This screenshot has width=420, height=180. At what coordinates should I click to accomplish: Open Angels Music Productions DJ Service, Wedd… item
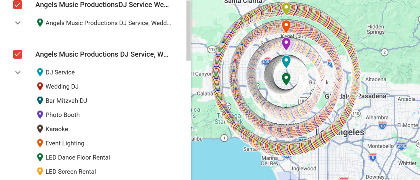108,23
